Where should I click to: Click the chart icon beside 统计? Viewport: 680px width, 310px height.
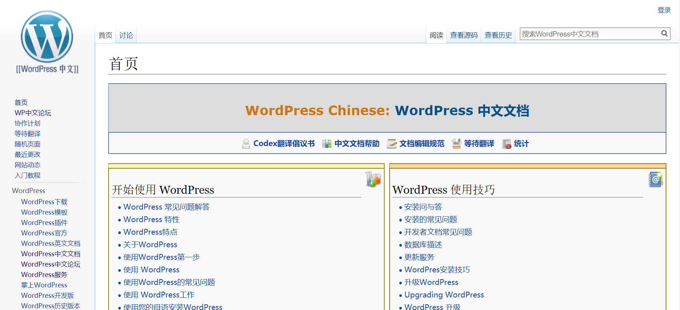pyautogui.click(x=507, y=144)
